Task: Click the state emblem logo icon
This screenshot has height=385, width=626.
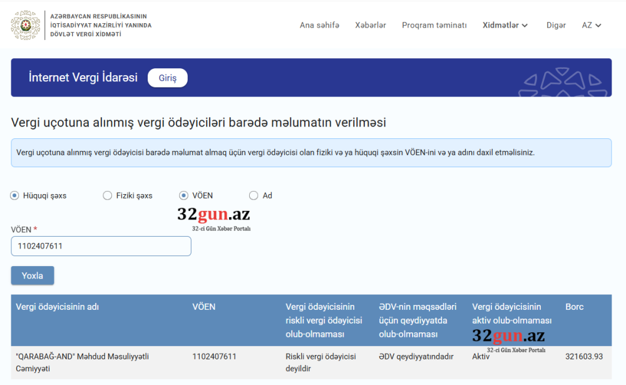Action: pos(26,25)
